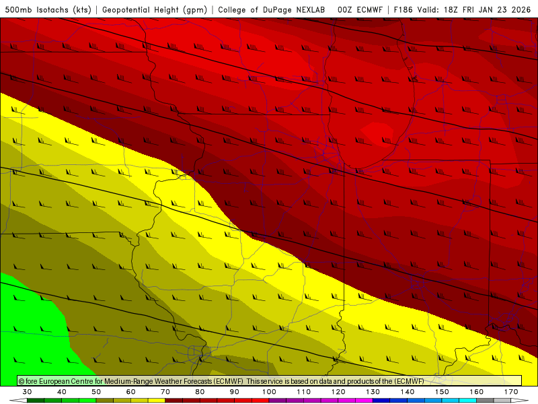Click the '30' value on the color scale

pos(27,392)
